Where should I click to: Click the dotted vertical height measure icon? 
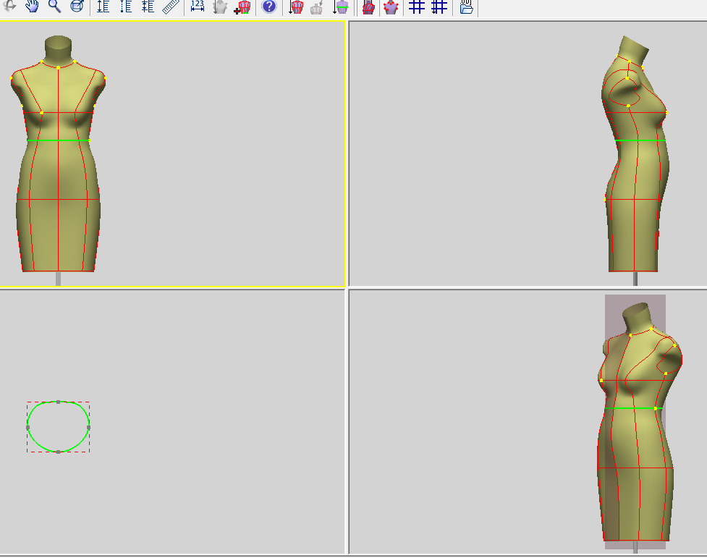click(x=126, y=6)
